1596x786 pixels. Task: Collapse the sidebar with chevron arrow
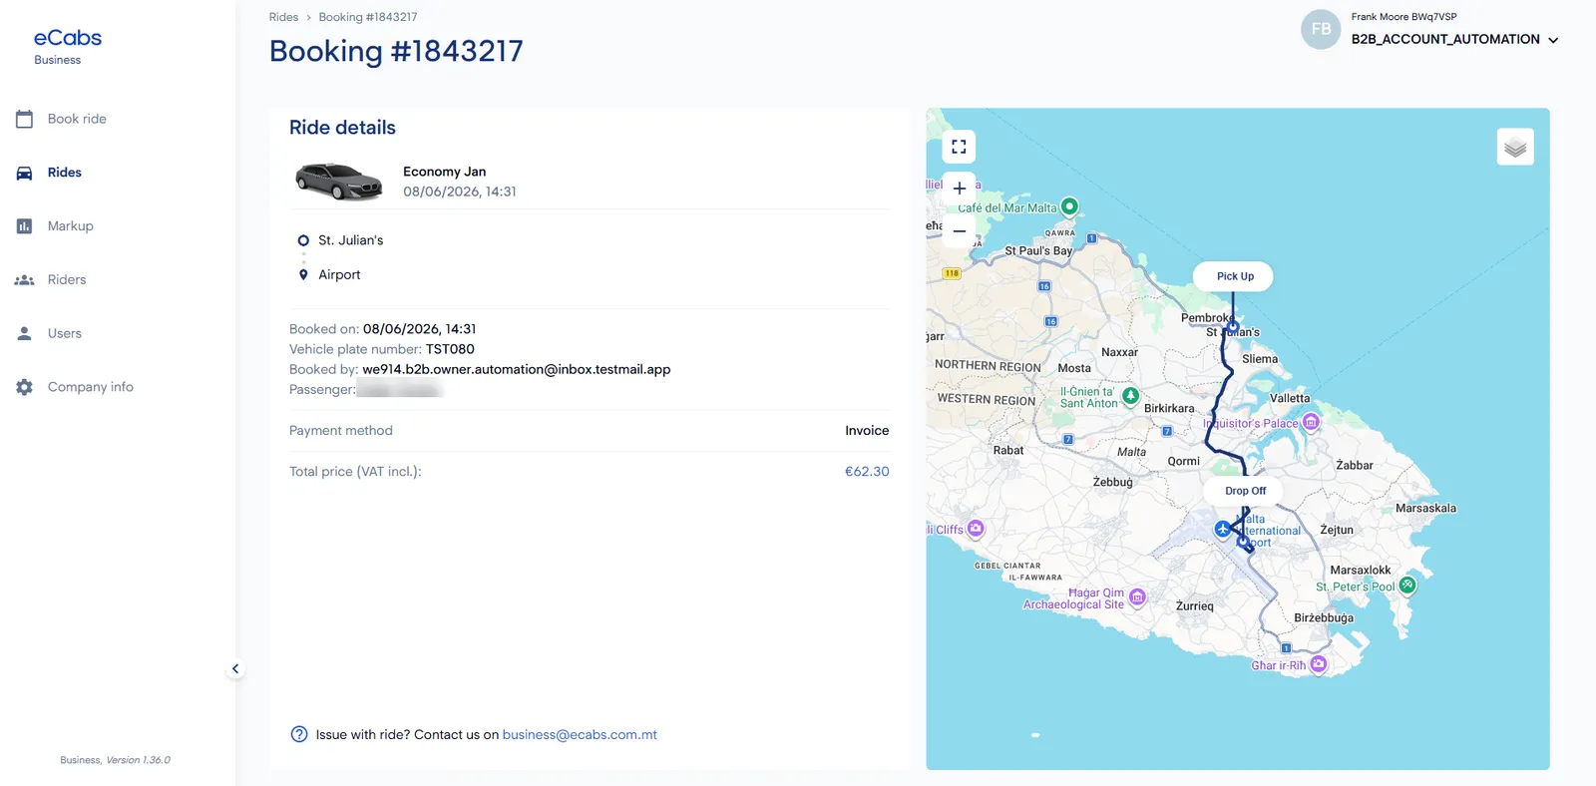click(x=235, y=669)
